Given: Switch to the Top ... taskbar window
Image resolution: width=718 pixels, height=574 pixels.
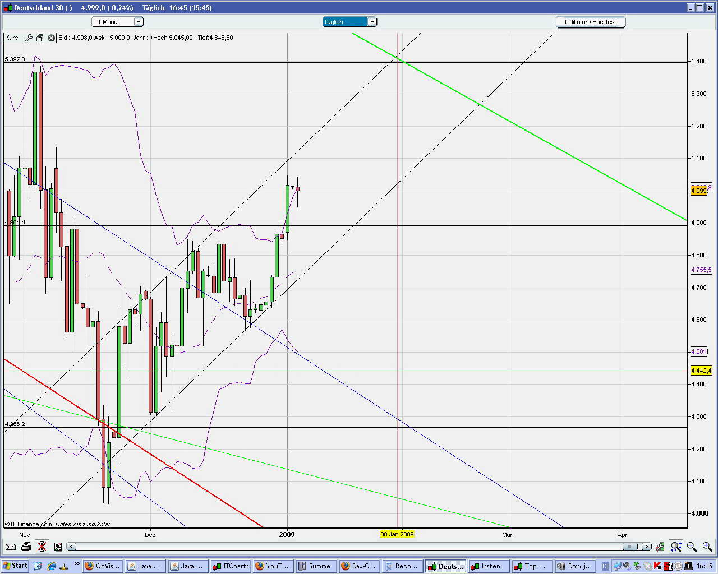Looking at the screenshot, I should 531,566.
